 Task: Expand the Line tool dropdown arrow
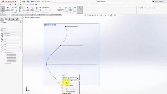pyautogui.click(x=14, y=8)
